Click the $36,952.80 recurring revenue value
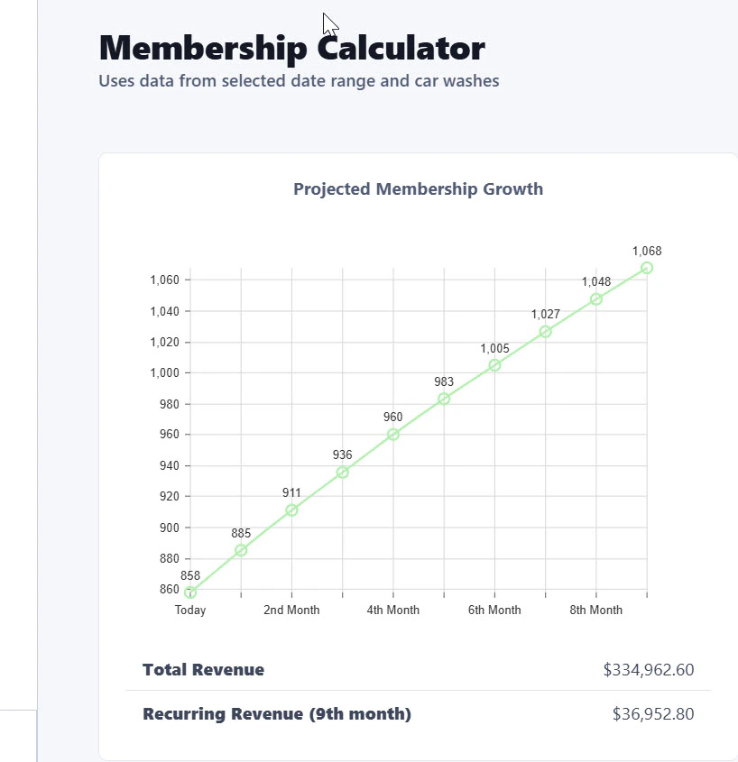 [653, 714]
